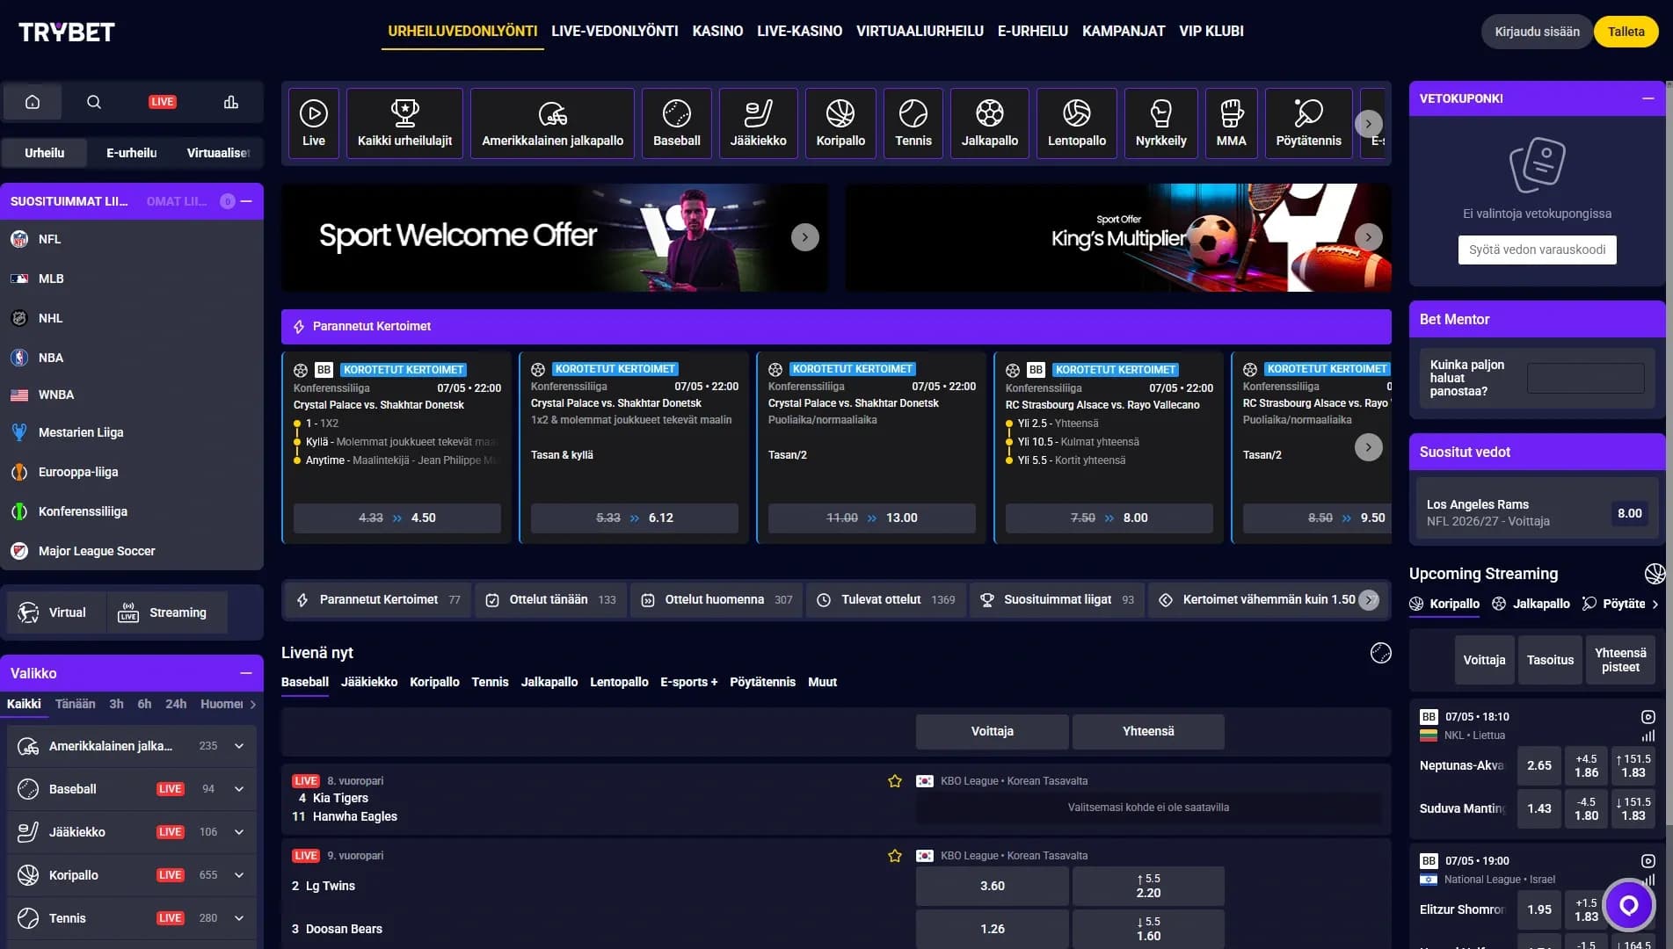1673x949 pixels.
Task: Toggle Tulevat ottelut filter chip
Action: tap(886, 599)
